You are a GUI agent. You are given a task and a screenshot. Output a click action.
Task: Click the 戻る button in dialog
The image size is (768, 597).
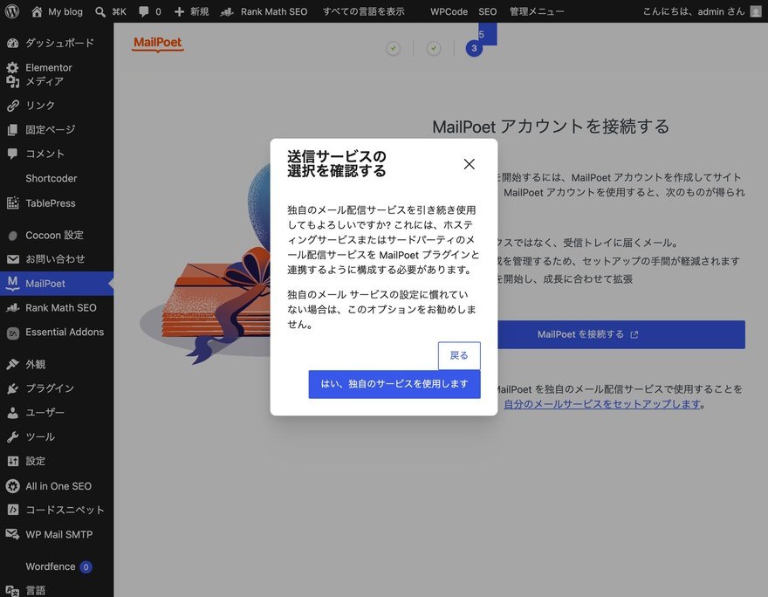click(459, 355)
